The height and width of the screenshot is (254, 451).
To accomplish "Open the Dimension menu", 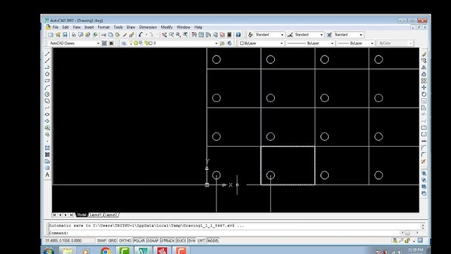I will coord(148,27).
